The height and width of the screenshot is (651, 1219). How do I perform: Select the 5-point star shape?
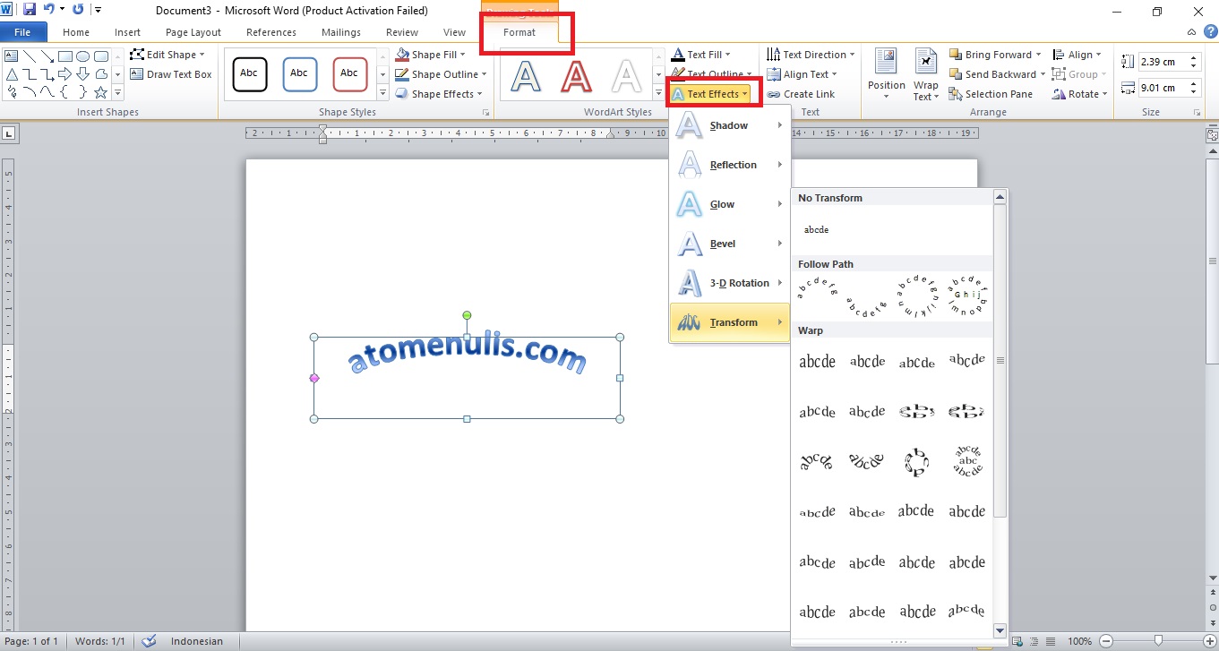(x=100, y=91)
